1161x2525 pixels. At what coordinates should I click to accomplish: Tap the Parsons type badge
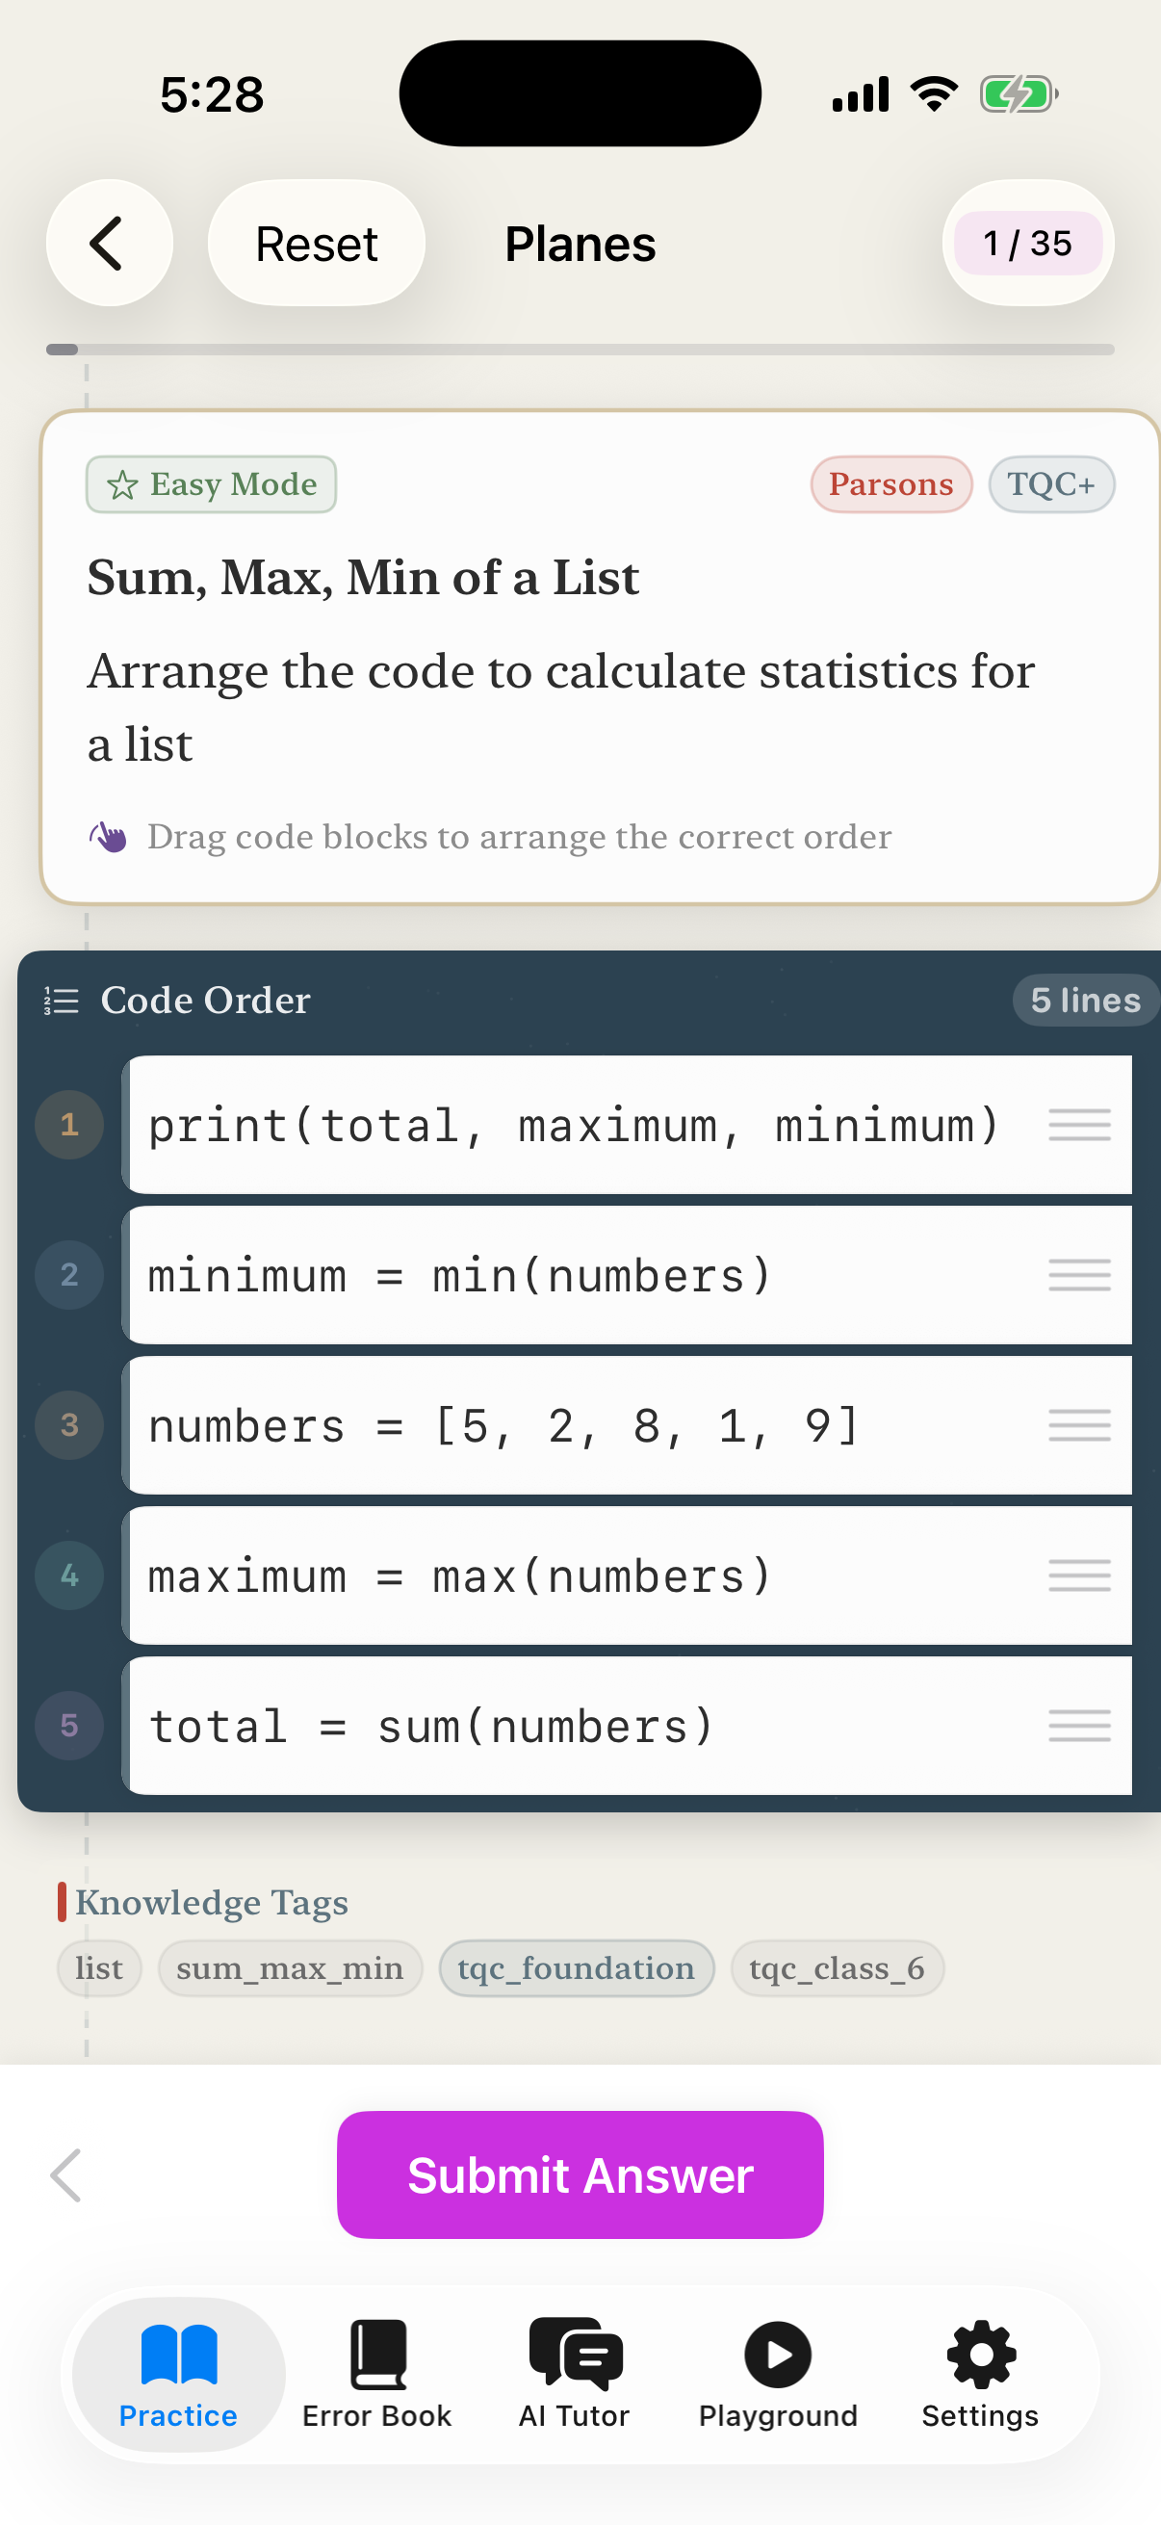pyautogui.click(x=890, y=484)
